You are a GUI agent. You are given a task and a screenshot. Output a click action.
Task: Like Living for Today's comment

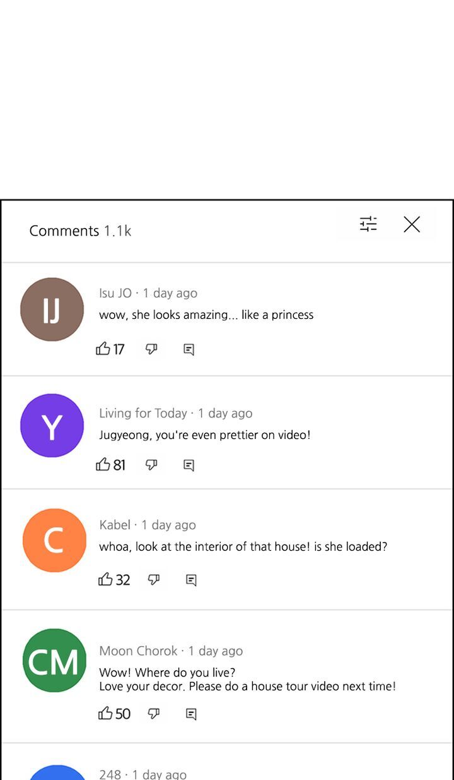click(x=103, y=465)
